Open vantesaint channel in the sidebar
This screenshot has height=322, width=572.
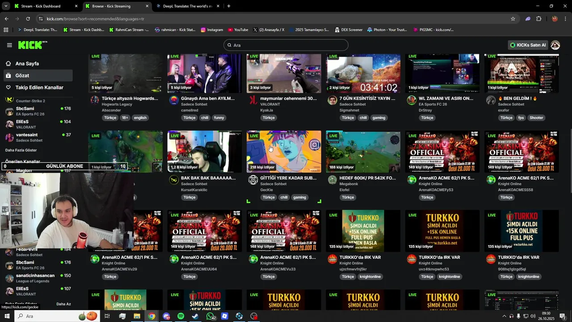38,137
